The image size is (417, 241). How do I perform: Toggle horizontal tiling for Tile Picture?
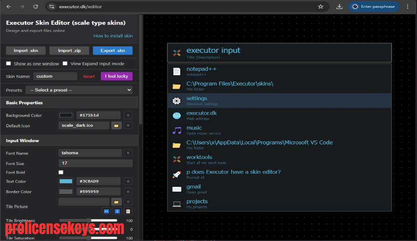[106, 211]
